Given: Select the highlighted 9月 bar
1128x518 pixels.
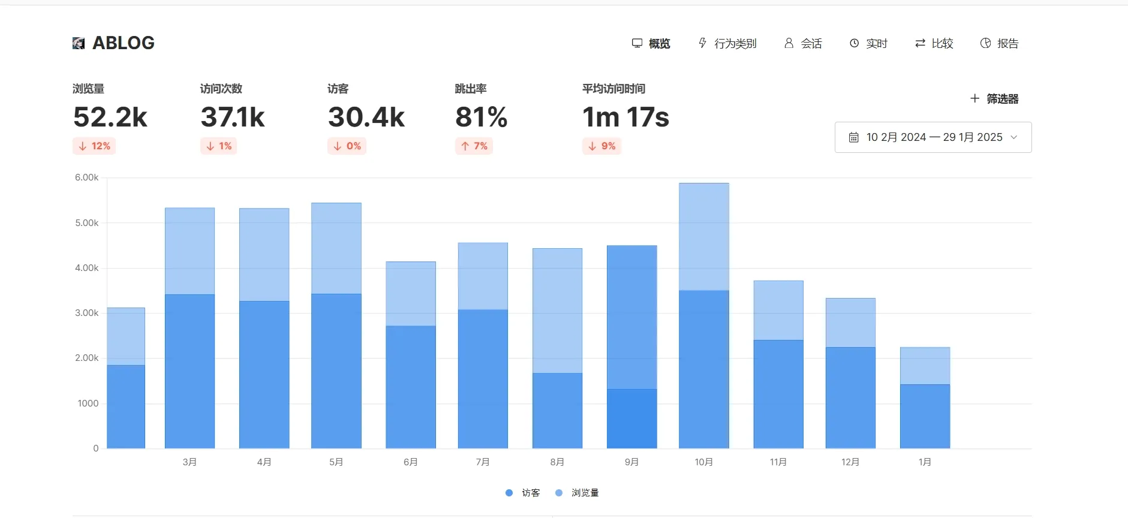Looking at the screenshot, I should pos(631,347).
